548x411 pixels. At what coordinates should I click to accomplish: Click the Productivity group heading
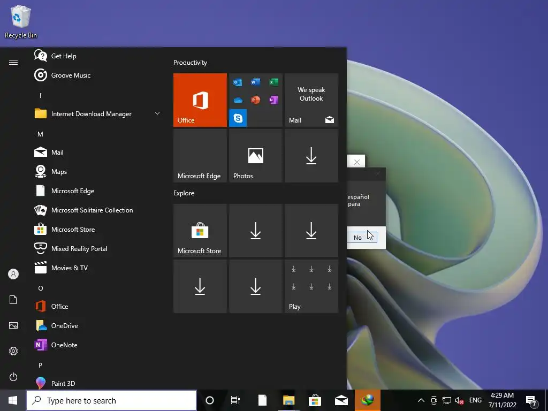[x=190, y=63]
